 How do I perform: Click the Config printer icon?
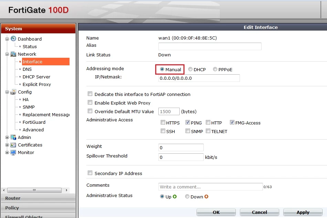13,92
